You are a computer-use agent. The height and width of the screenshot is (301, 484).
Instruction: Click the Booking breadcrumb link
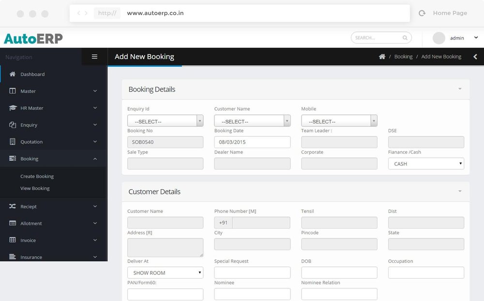pyautogui.click(x=404, y=57)
